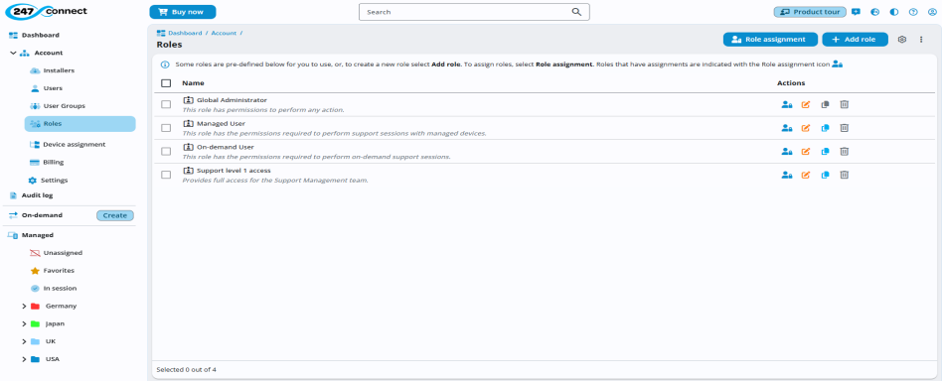Screen dimensions: 942x381
Task: Open the Roles page settings gear
Action: point(901,40)
